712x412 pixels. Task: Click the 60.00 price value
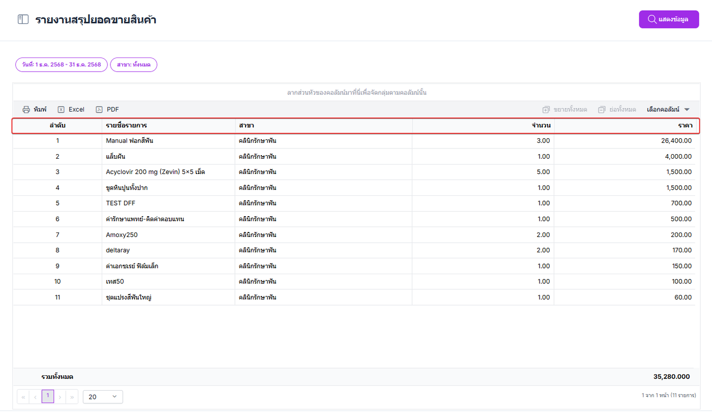click(x=683, y=298)
